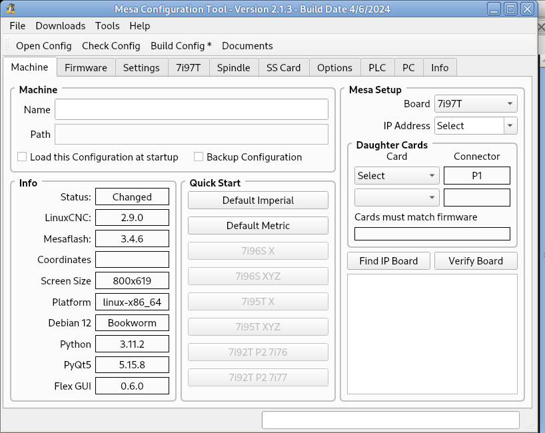Open the File menu
The width and height of the screenshot is (545, 433).
pos(17,26)
